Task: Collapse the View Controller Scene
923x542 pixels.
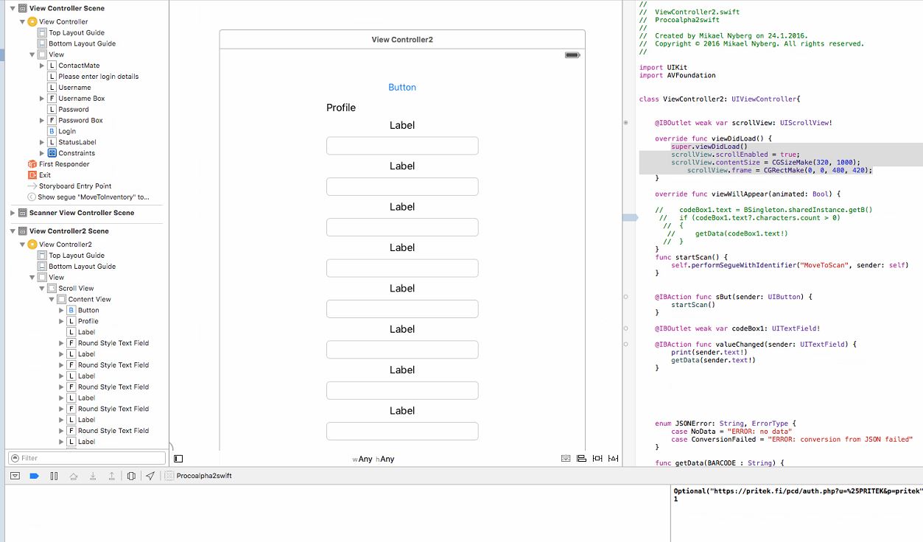Action: (13, 8)
